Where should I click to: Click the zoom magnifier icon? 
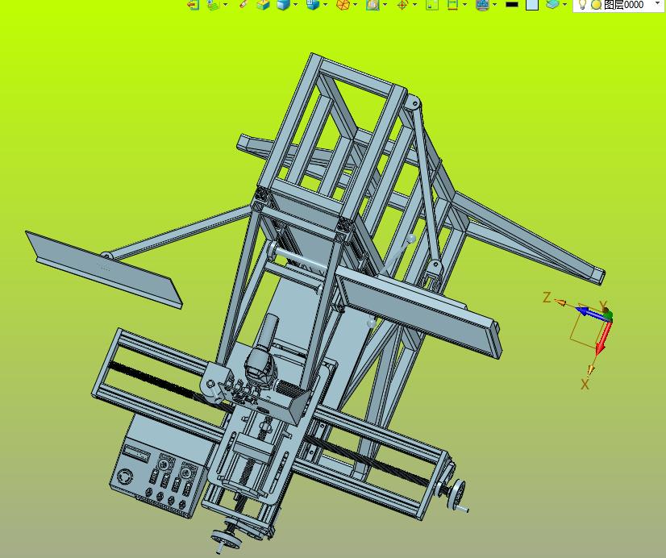373,5
